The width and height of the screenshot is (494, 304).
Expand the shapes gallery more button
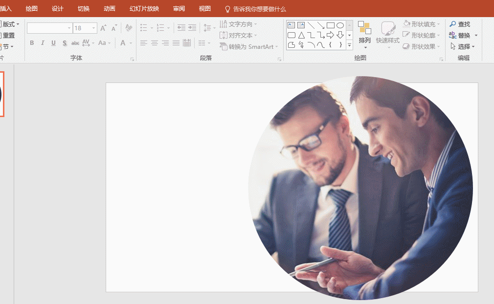pyautogui.click(x=349, y=45)
